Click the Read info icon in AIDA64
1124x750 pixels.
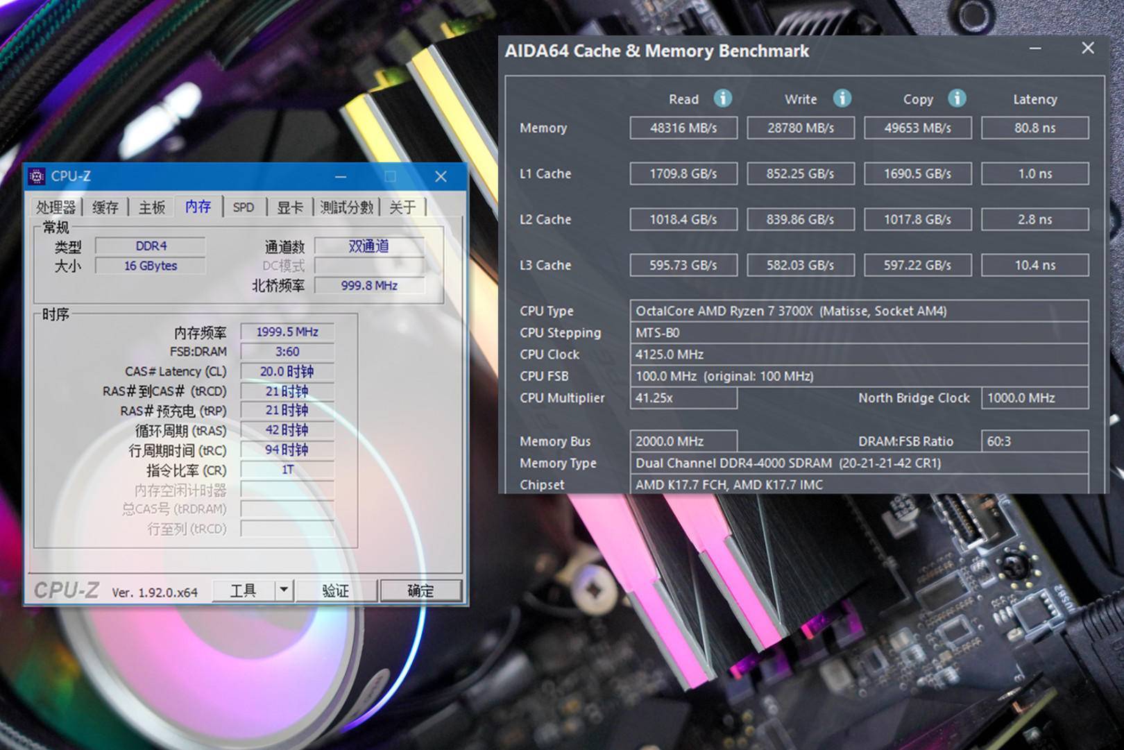722,99
